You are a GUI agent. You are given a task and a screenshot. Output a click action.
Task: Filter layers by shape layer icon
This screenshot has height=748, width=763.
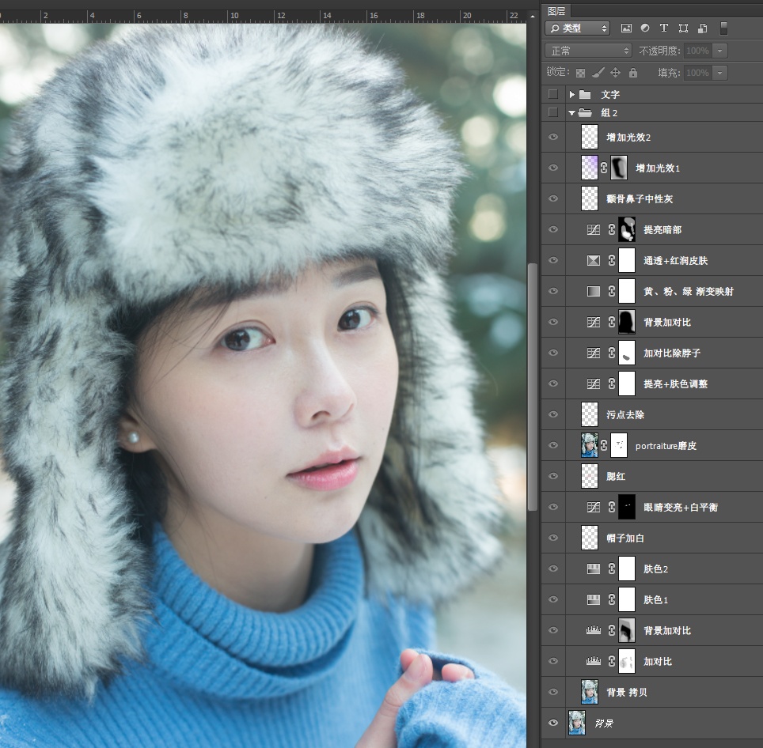click(x=683, y=28)
